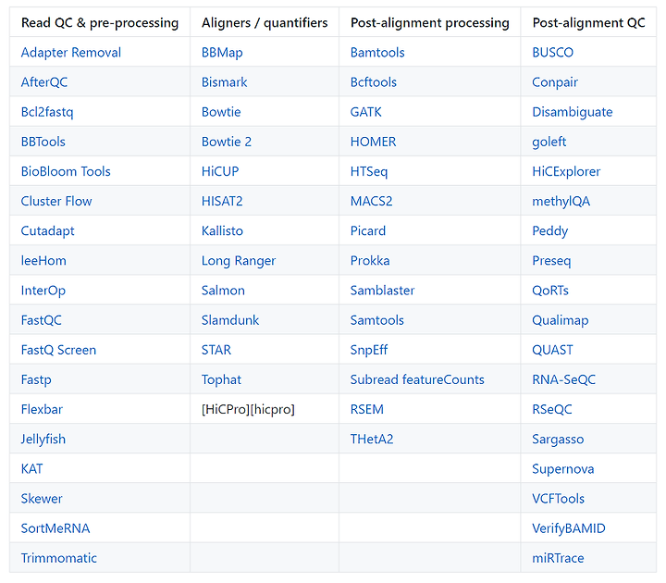Click the Conpair link

[555, 82]
